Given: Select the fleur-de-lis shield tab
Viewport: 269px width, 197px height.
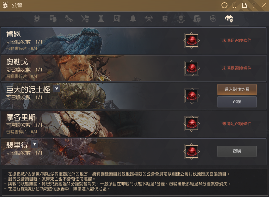Looking at the screenshot, I should pos(213,18).
